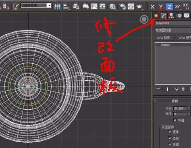Open the modifier list dropdown
The image size is (191, 148).
[x=173, y=30]
